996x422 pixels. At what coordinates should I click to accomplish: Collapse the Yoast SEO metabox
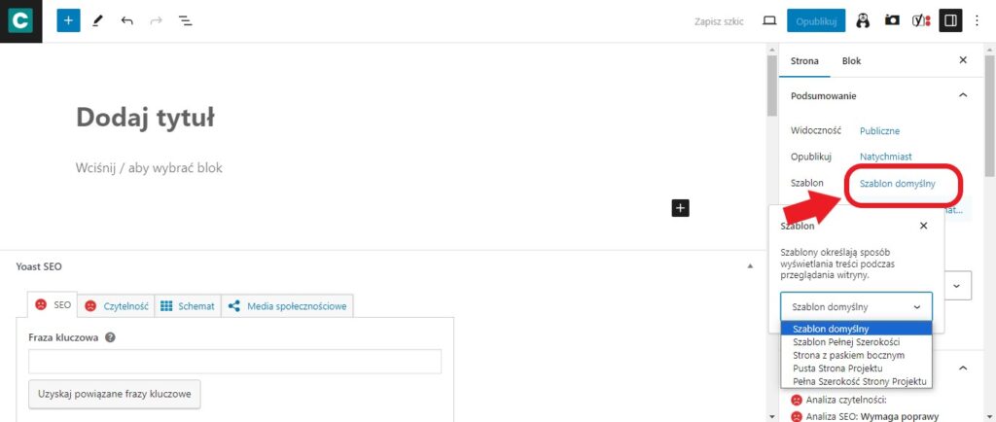(750, 266)
